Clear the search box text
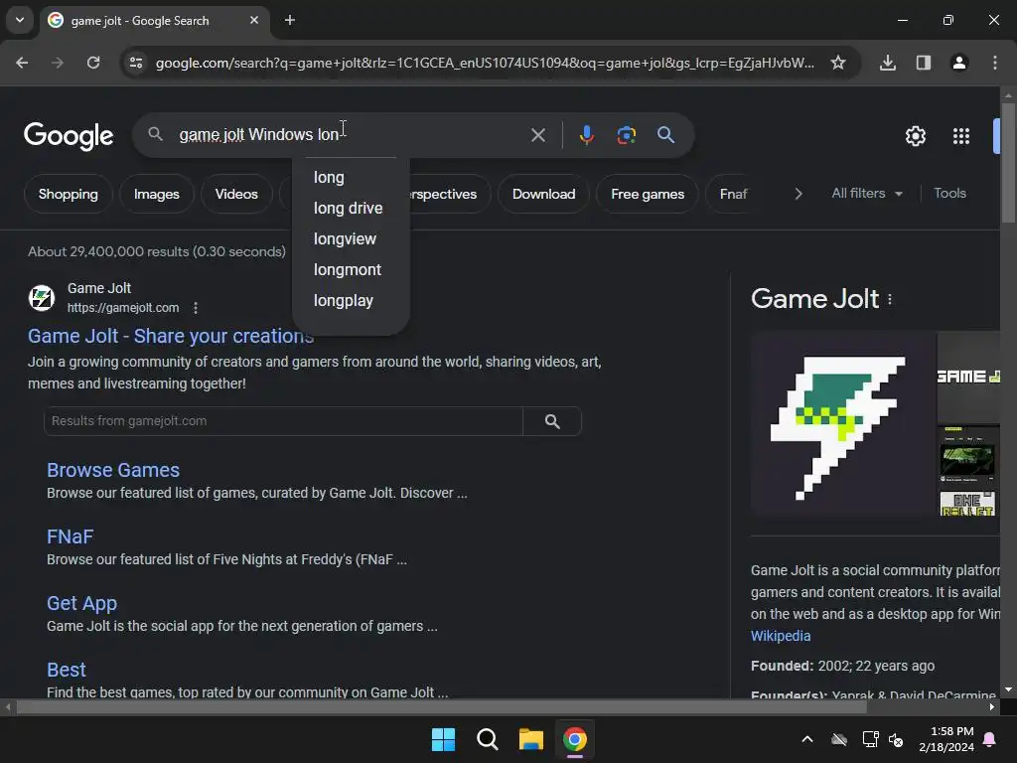 pos(537,135)
